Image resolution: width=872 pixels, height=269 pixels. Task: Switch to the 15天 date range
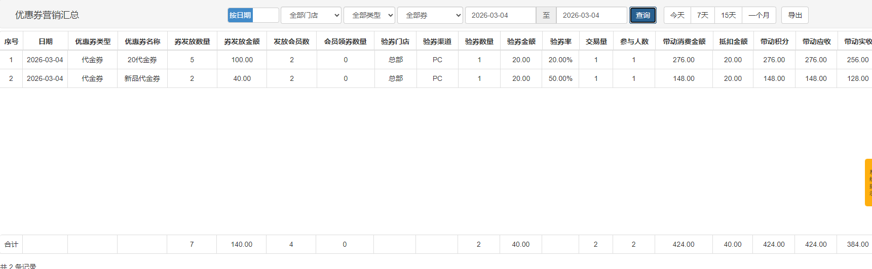tap(728, 15)
